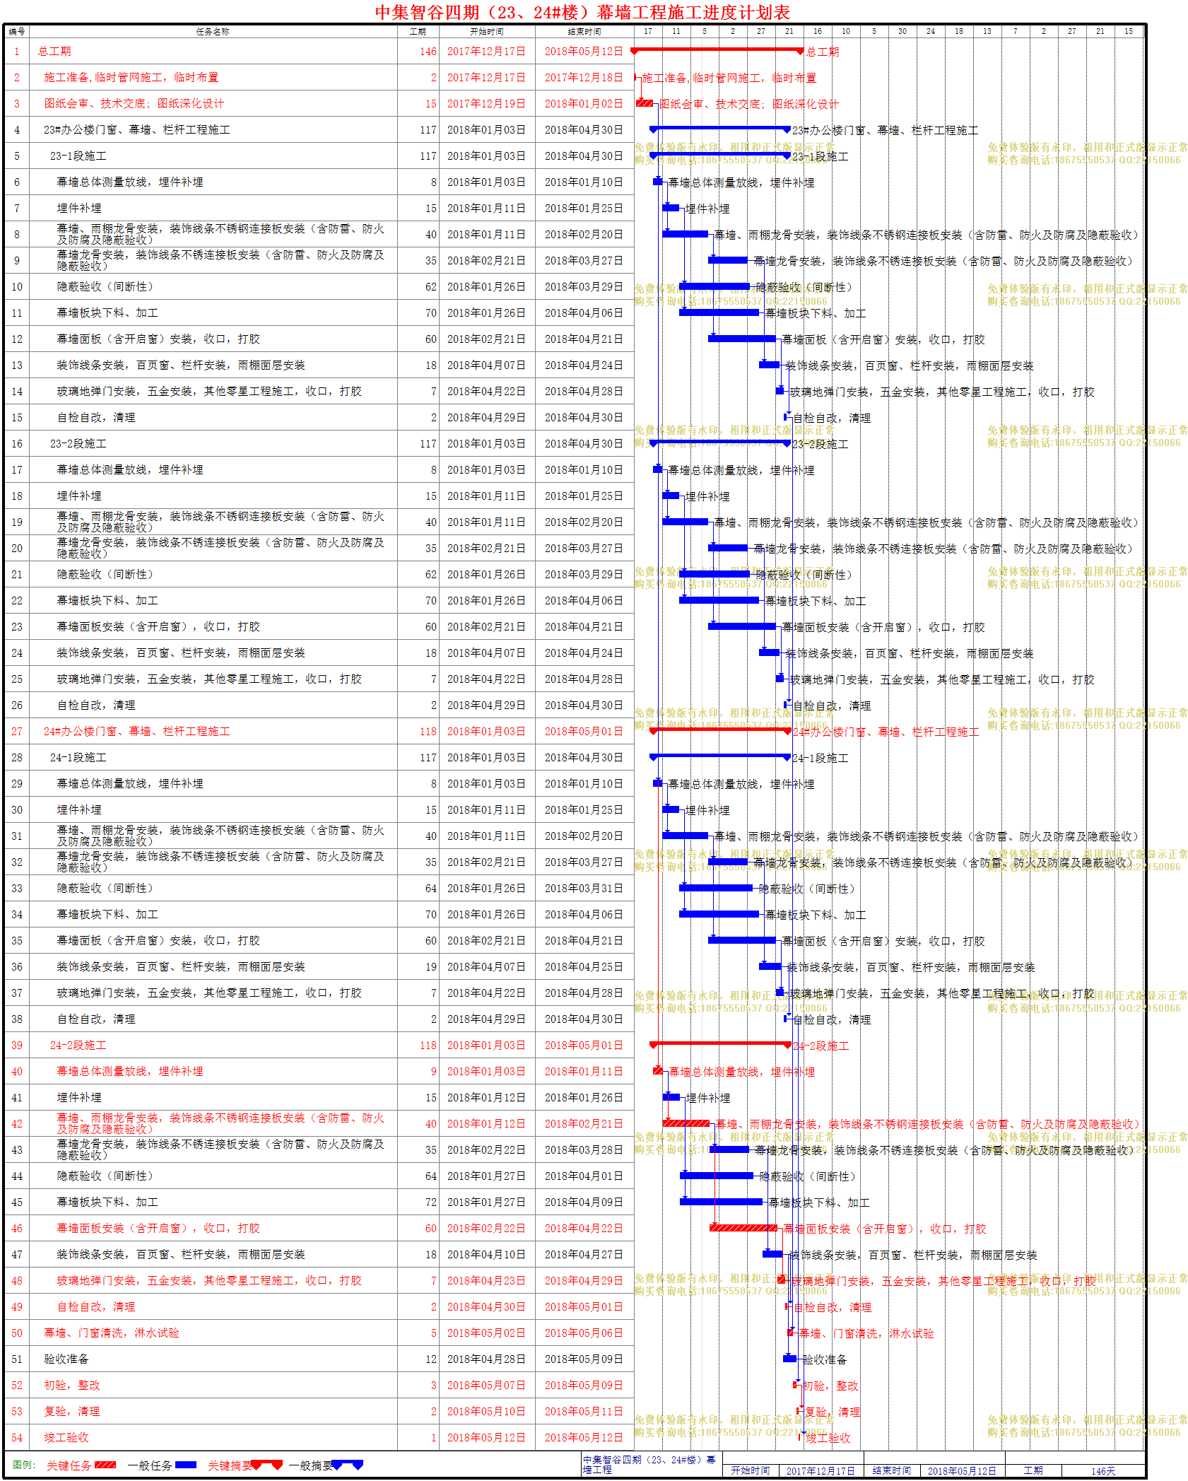Select row 50 task 幕墙、门窗清洗,淋水试验

click(x=112, y=1333)
